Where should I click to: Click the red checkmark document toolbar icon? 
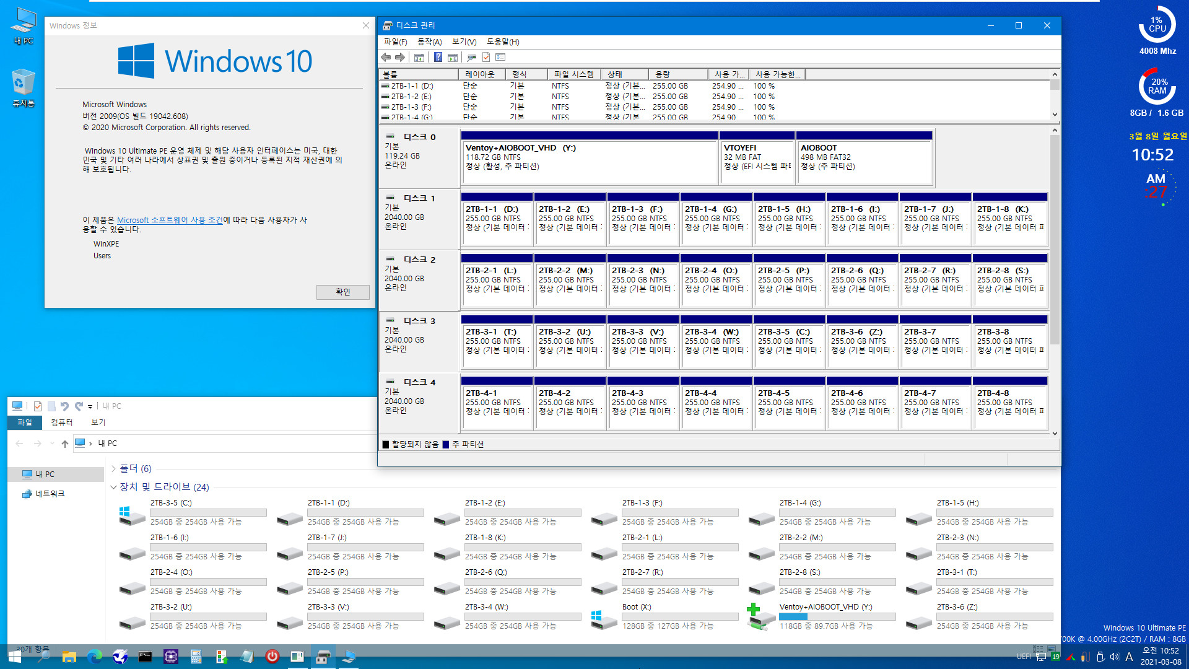486,58
